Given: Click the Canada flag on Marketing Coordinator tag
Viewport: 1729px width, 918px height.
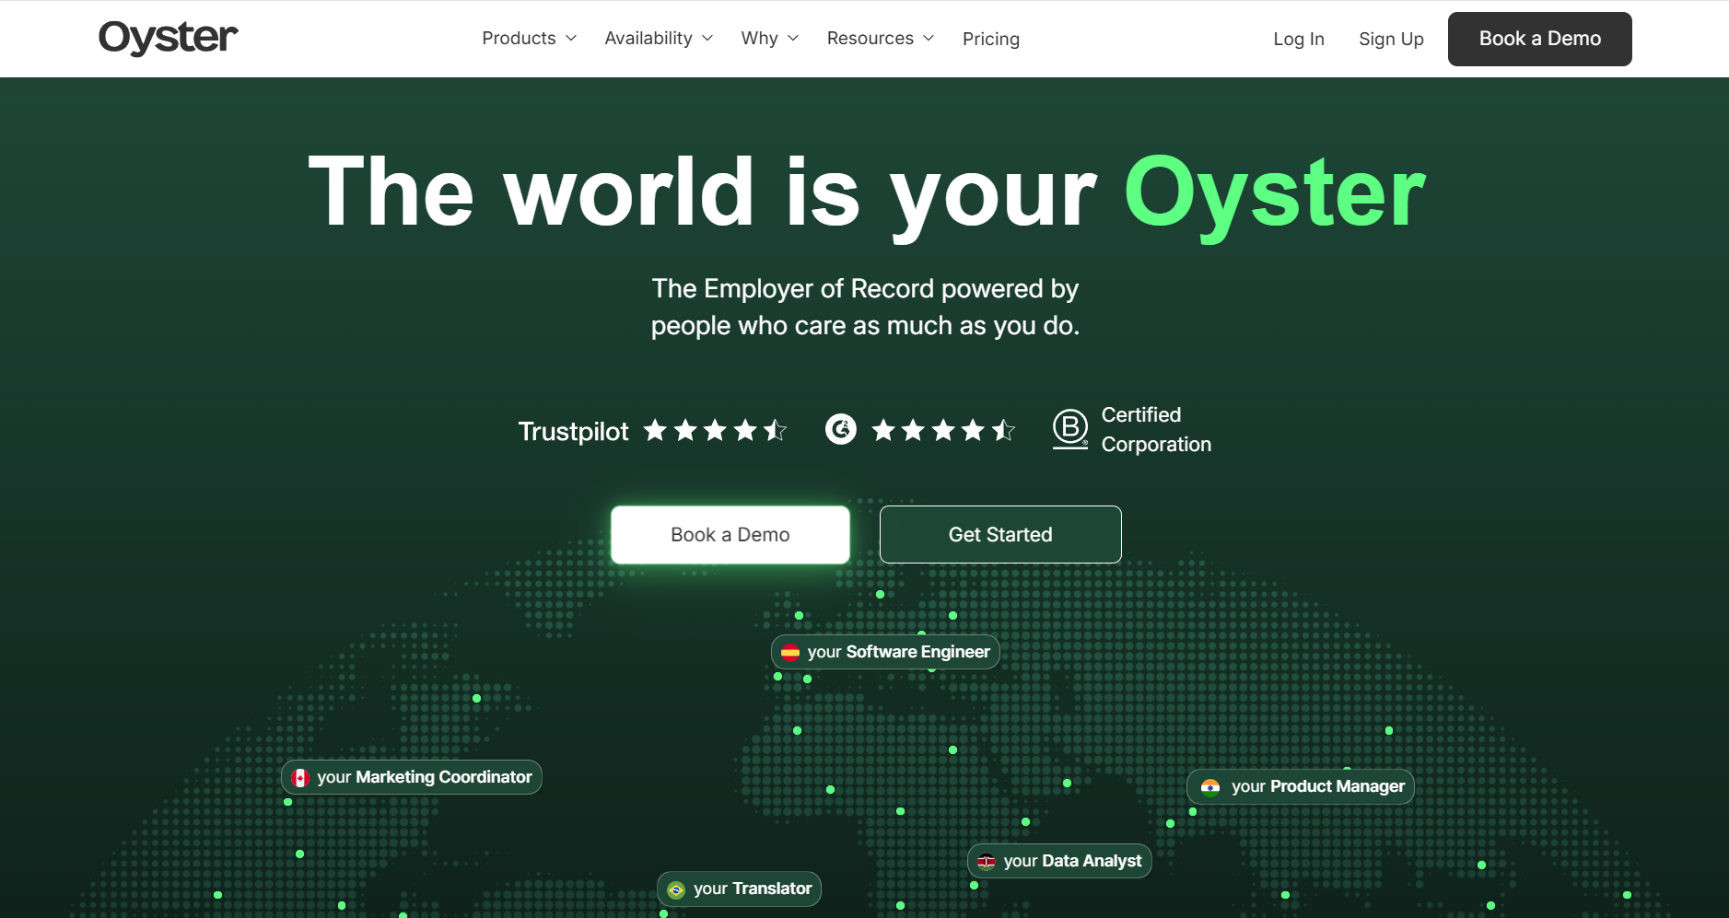Looking at the screenshot, I should pos(300,778).
